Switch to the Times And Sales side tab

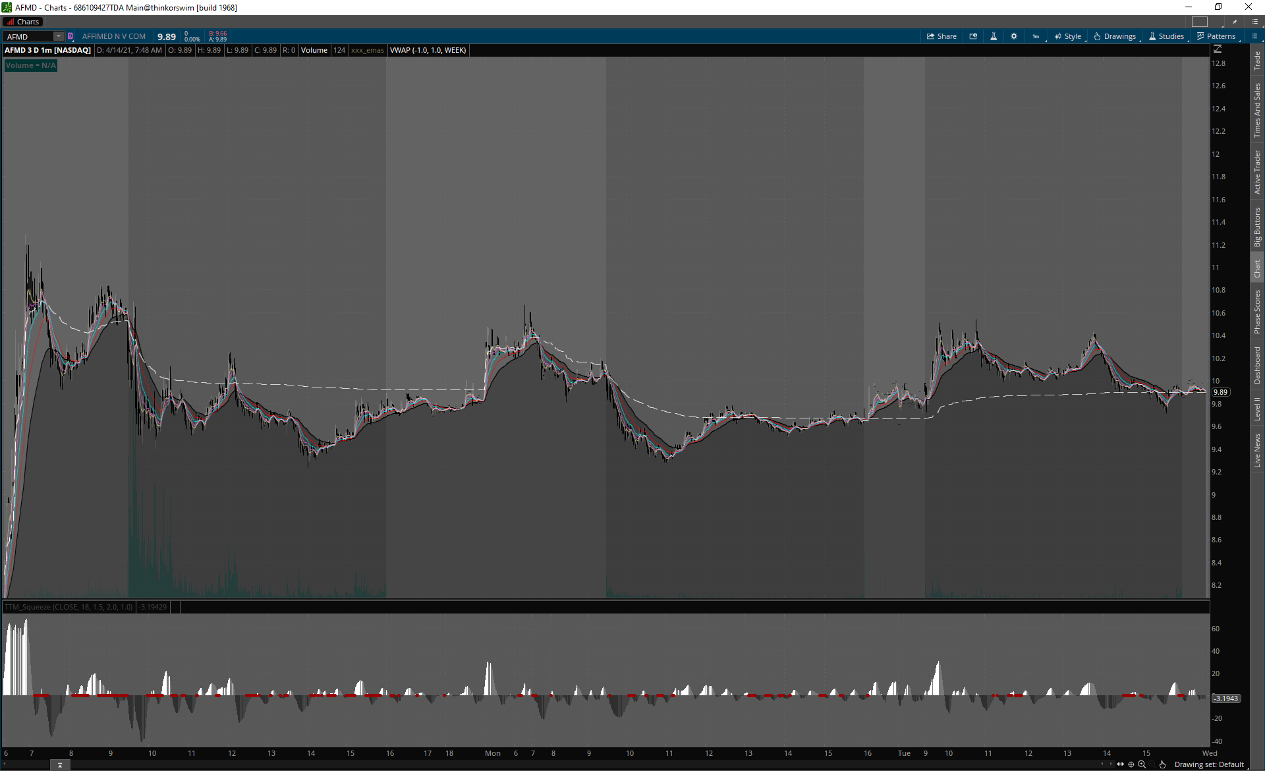click(x=1257, y=110)
